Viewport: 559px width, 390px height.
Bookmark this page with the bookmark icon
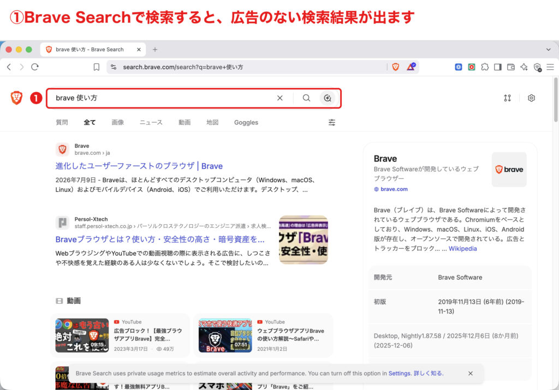coord(96,67)
